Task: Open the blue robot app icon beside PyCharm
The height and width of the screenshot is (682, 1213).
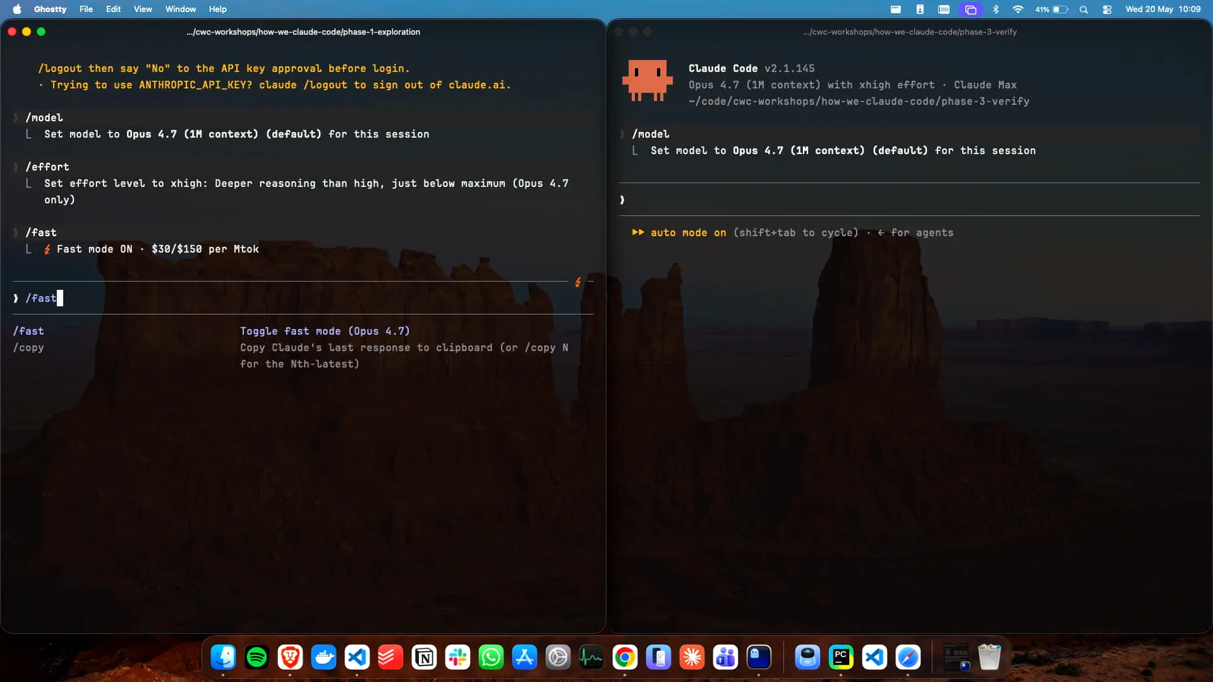Action: [807, 657]
